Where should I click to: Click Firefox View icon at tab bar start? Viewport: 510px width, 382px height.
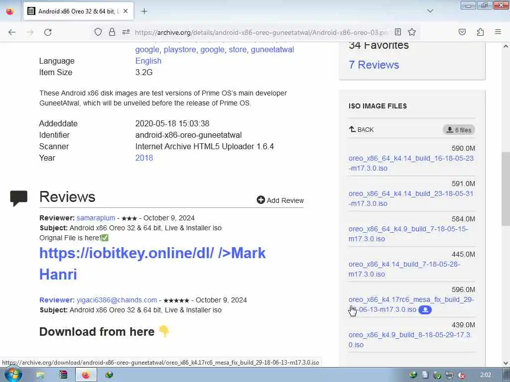pos(10,11)
